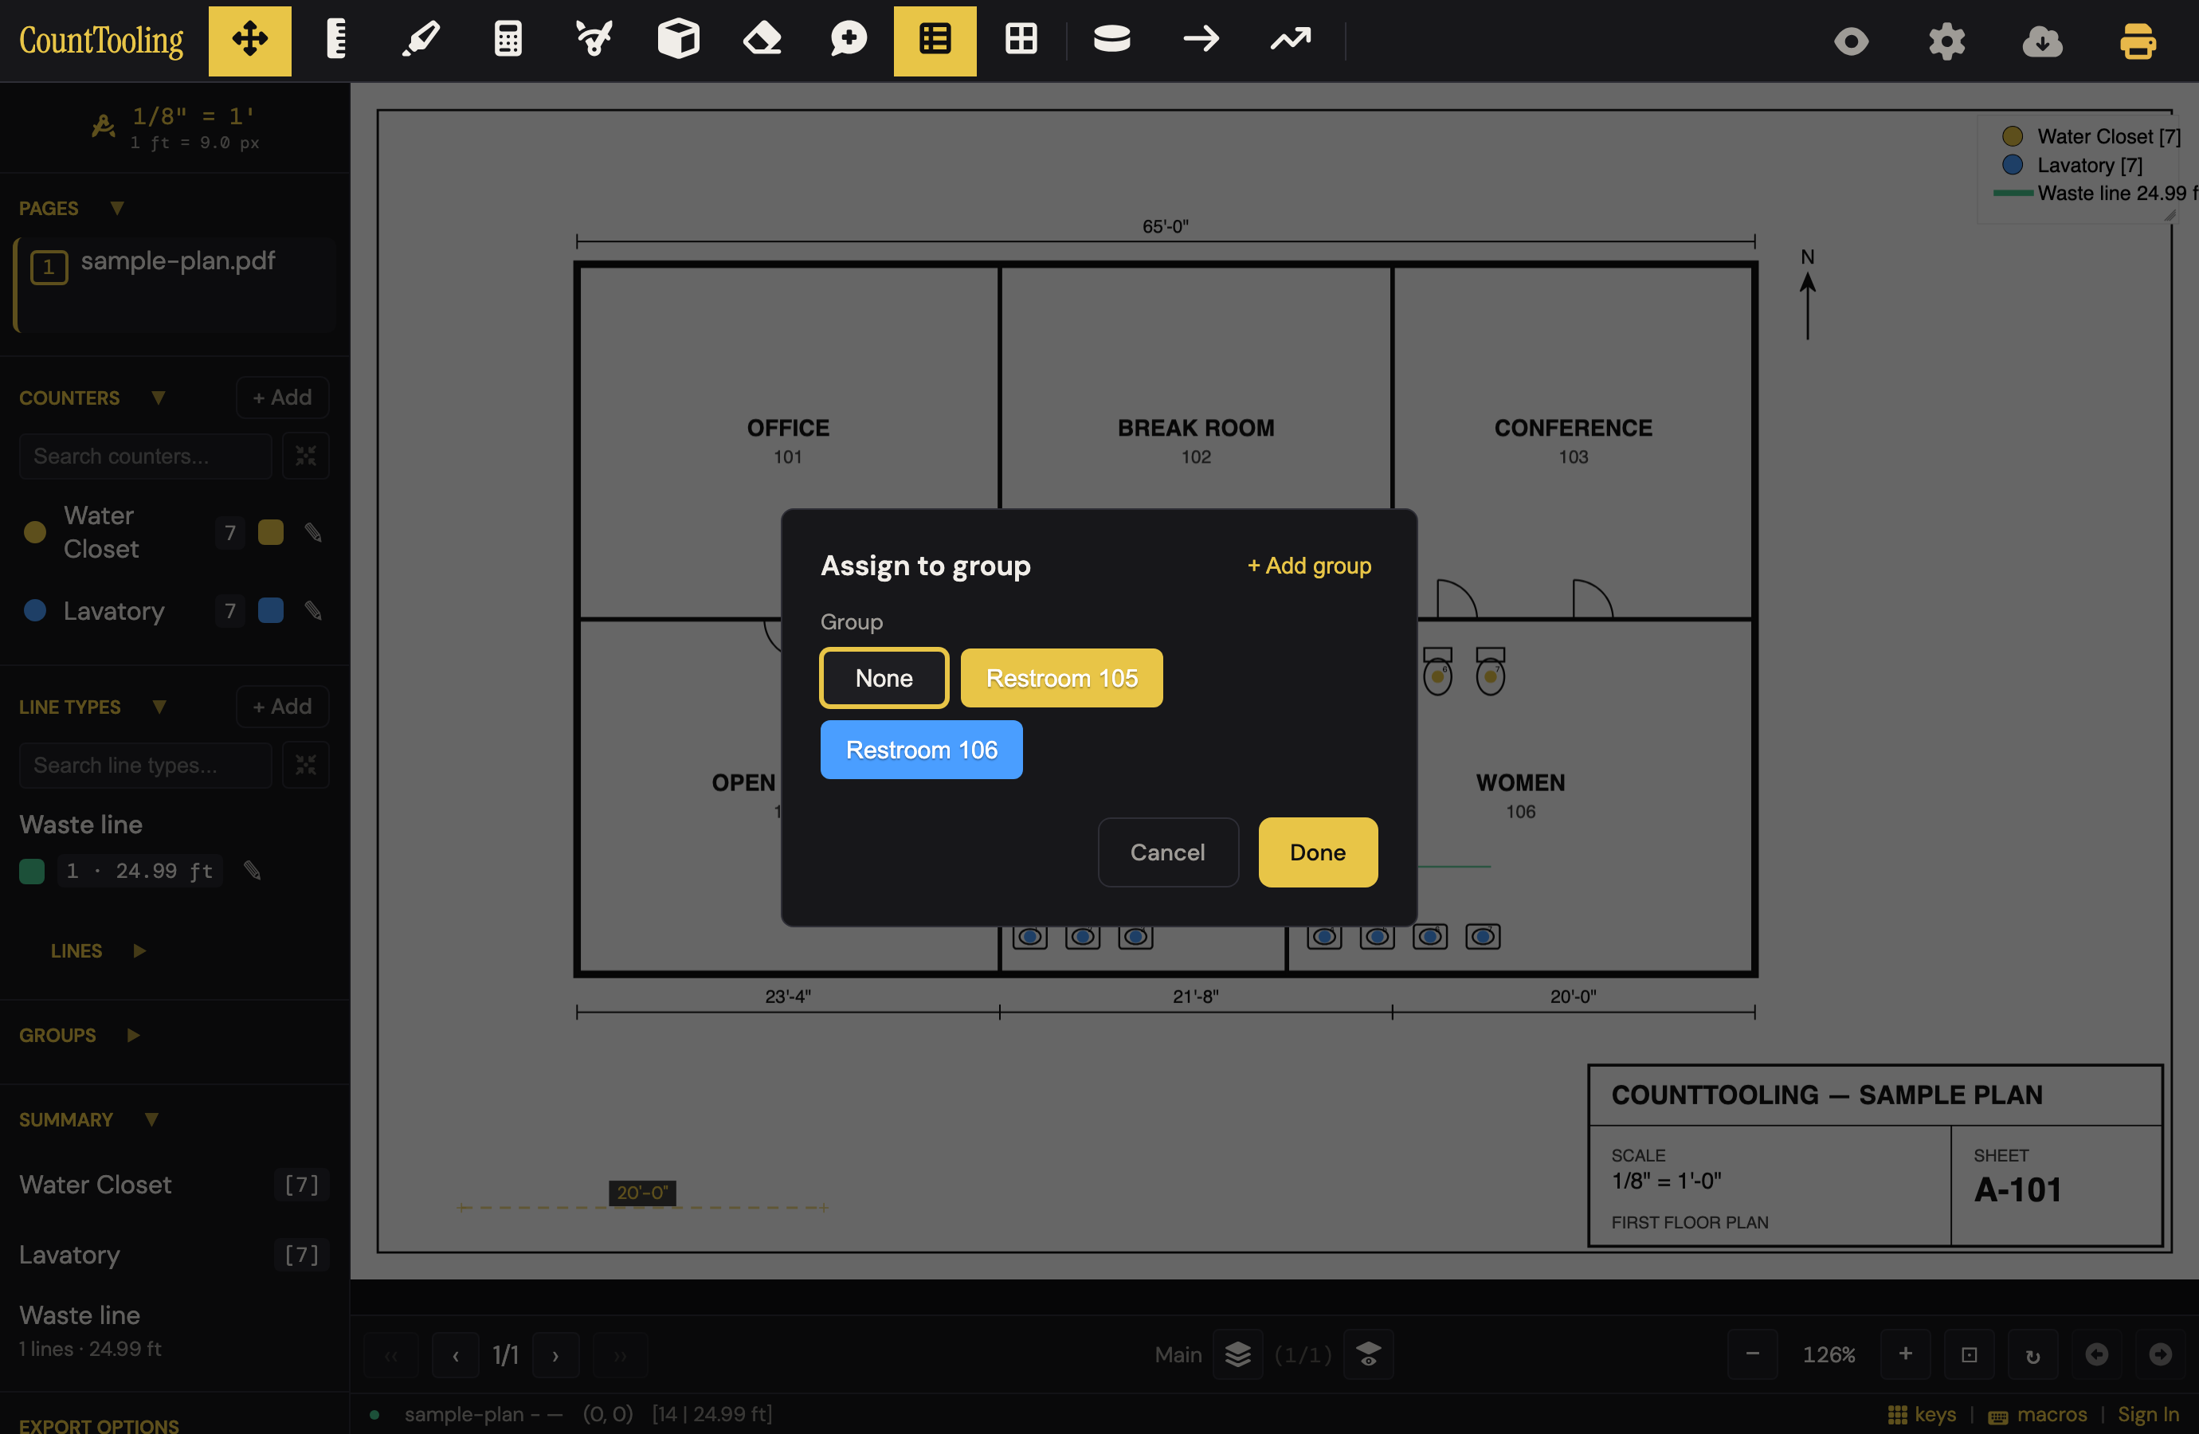Redo with the forward arrow
The width and height of the screenshot is (2199, 1434).
pos(2159,1354)
